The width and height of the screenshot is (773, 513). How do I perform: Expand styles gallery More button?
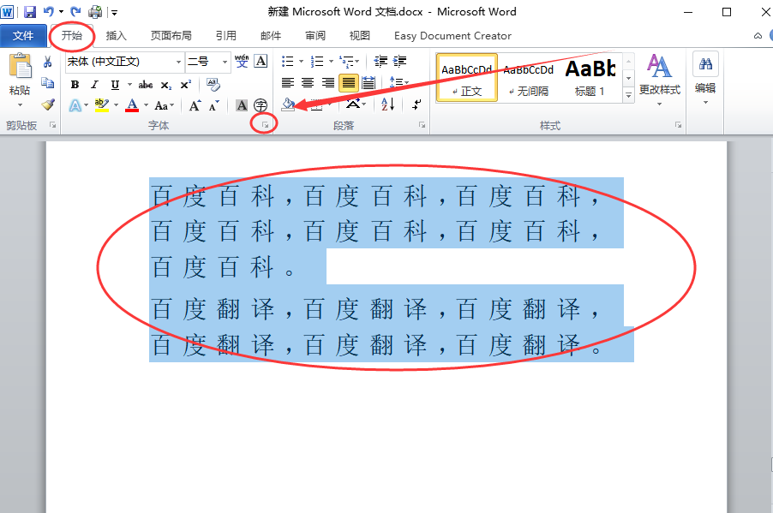pyautogui.click(x=628, y=95)
